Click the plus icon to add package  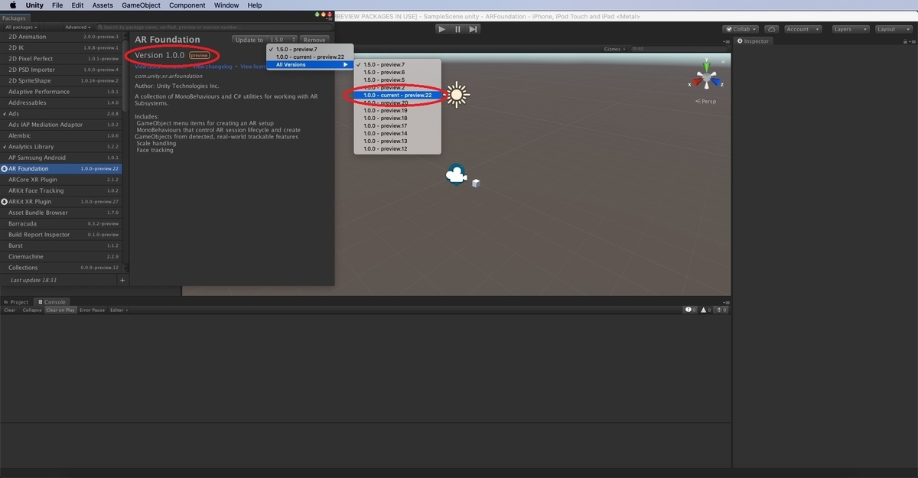[122, 281]
